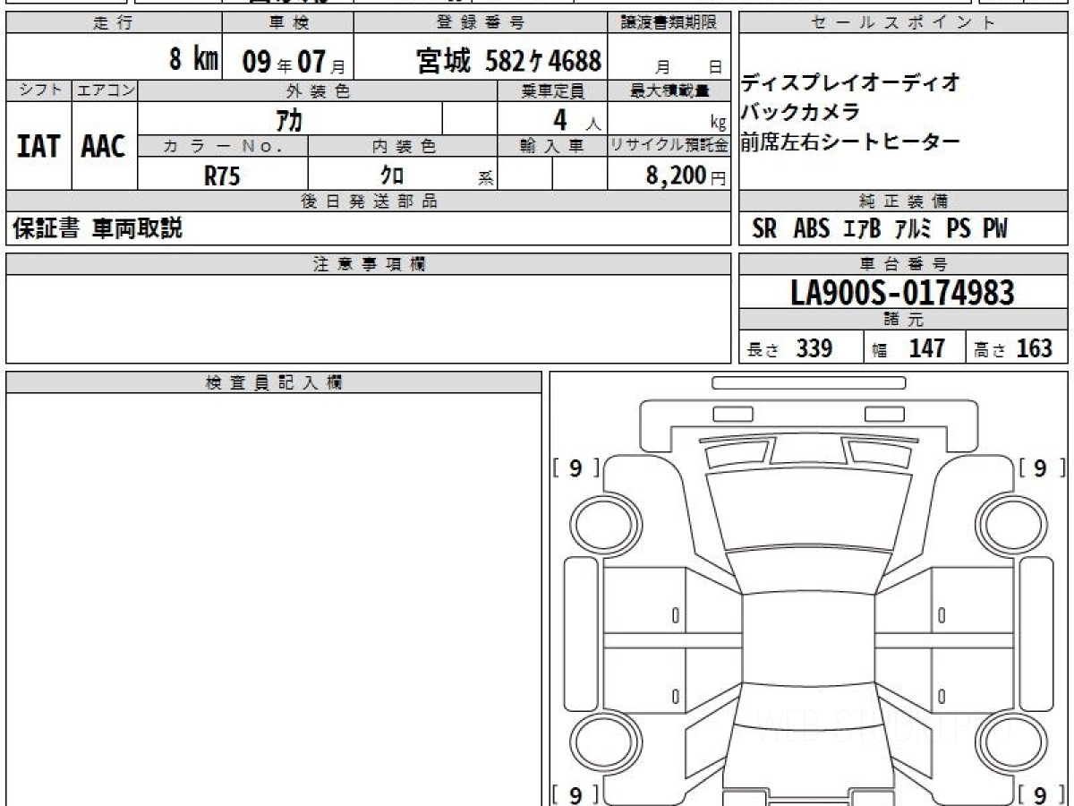Select seating capacity 4 人
The image size is (1074, 806).
[576, 119]
